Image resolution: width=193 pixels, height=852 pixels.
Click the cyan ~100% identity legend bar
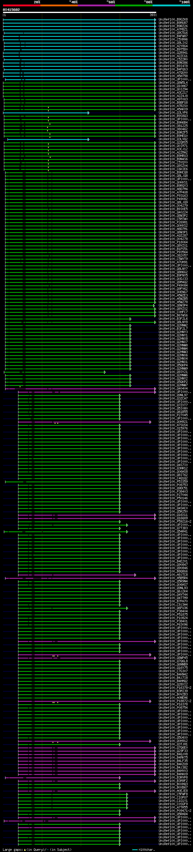click(x=171, y=6)
